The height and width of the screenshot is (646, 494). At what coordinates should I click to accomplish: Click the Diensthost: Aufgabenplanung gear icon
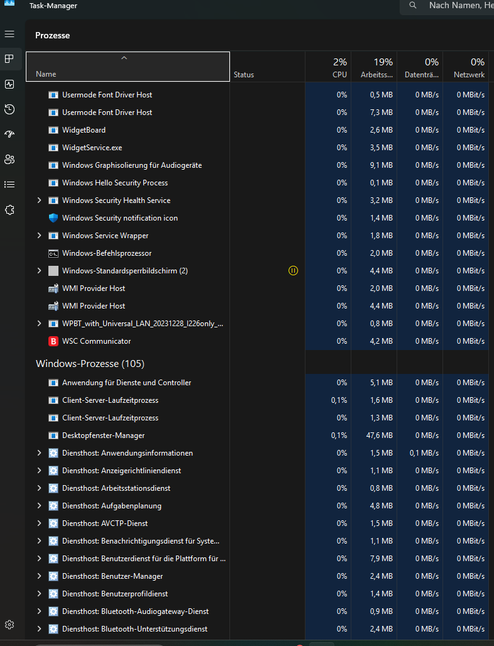pyautogui.click(x=53, y=506)
